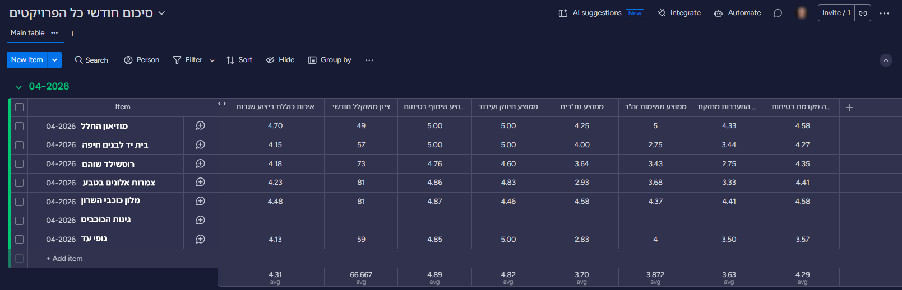Open the Integrate menu

pos(679,13)
